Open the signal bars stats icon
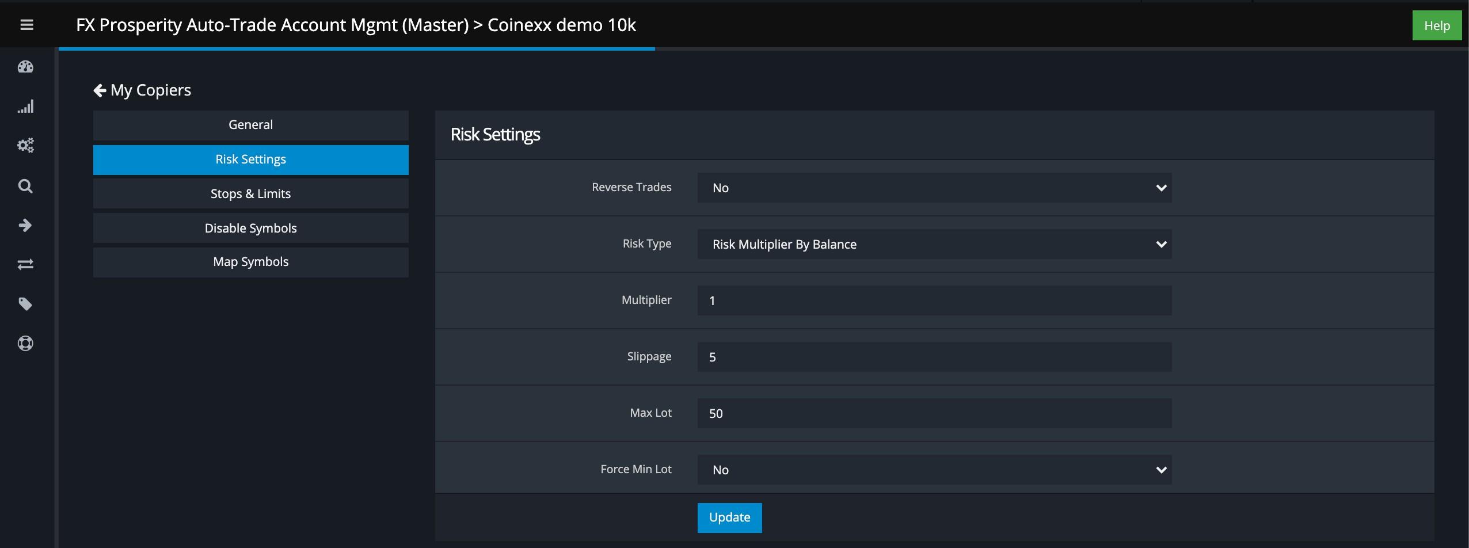Image resolution: width=1469 pixels, height=548 pixels. [25, 106]
